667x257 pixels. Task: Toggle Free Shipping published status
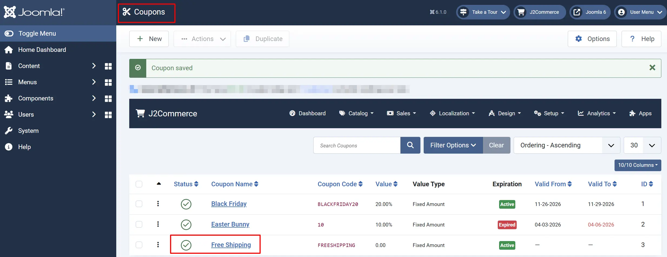(x=186, y=245)
